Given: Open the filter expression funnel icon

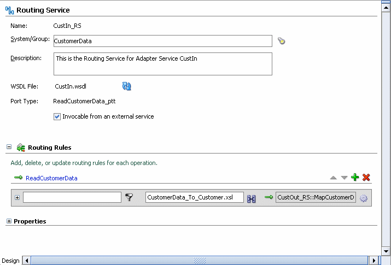Looking at the screenshot, I should [x=129, y=197].
